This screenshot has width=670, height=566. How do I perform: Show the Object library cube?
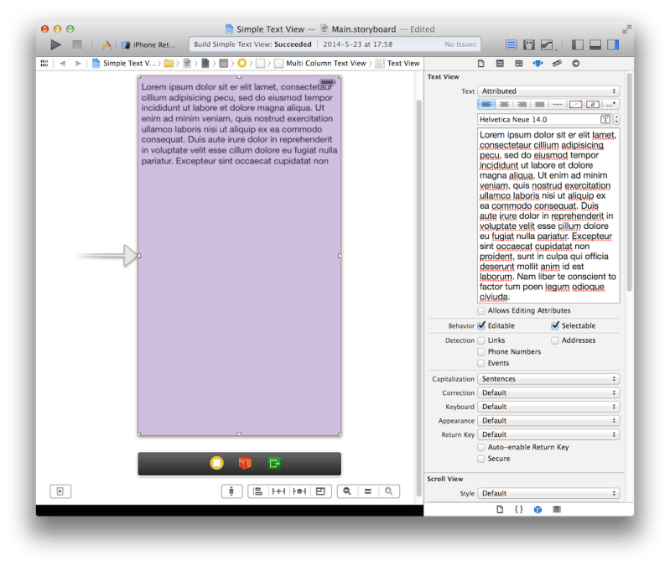click(x=538, y=510)
